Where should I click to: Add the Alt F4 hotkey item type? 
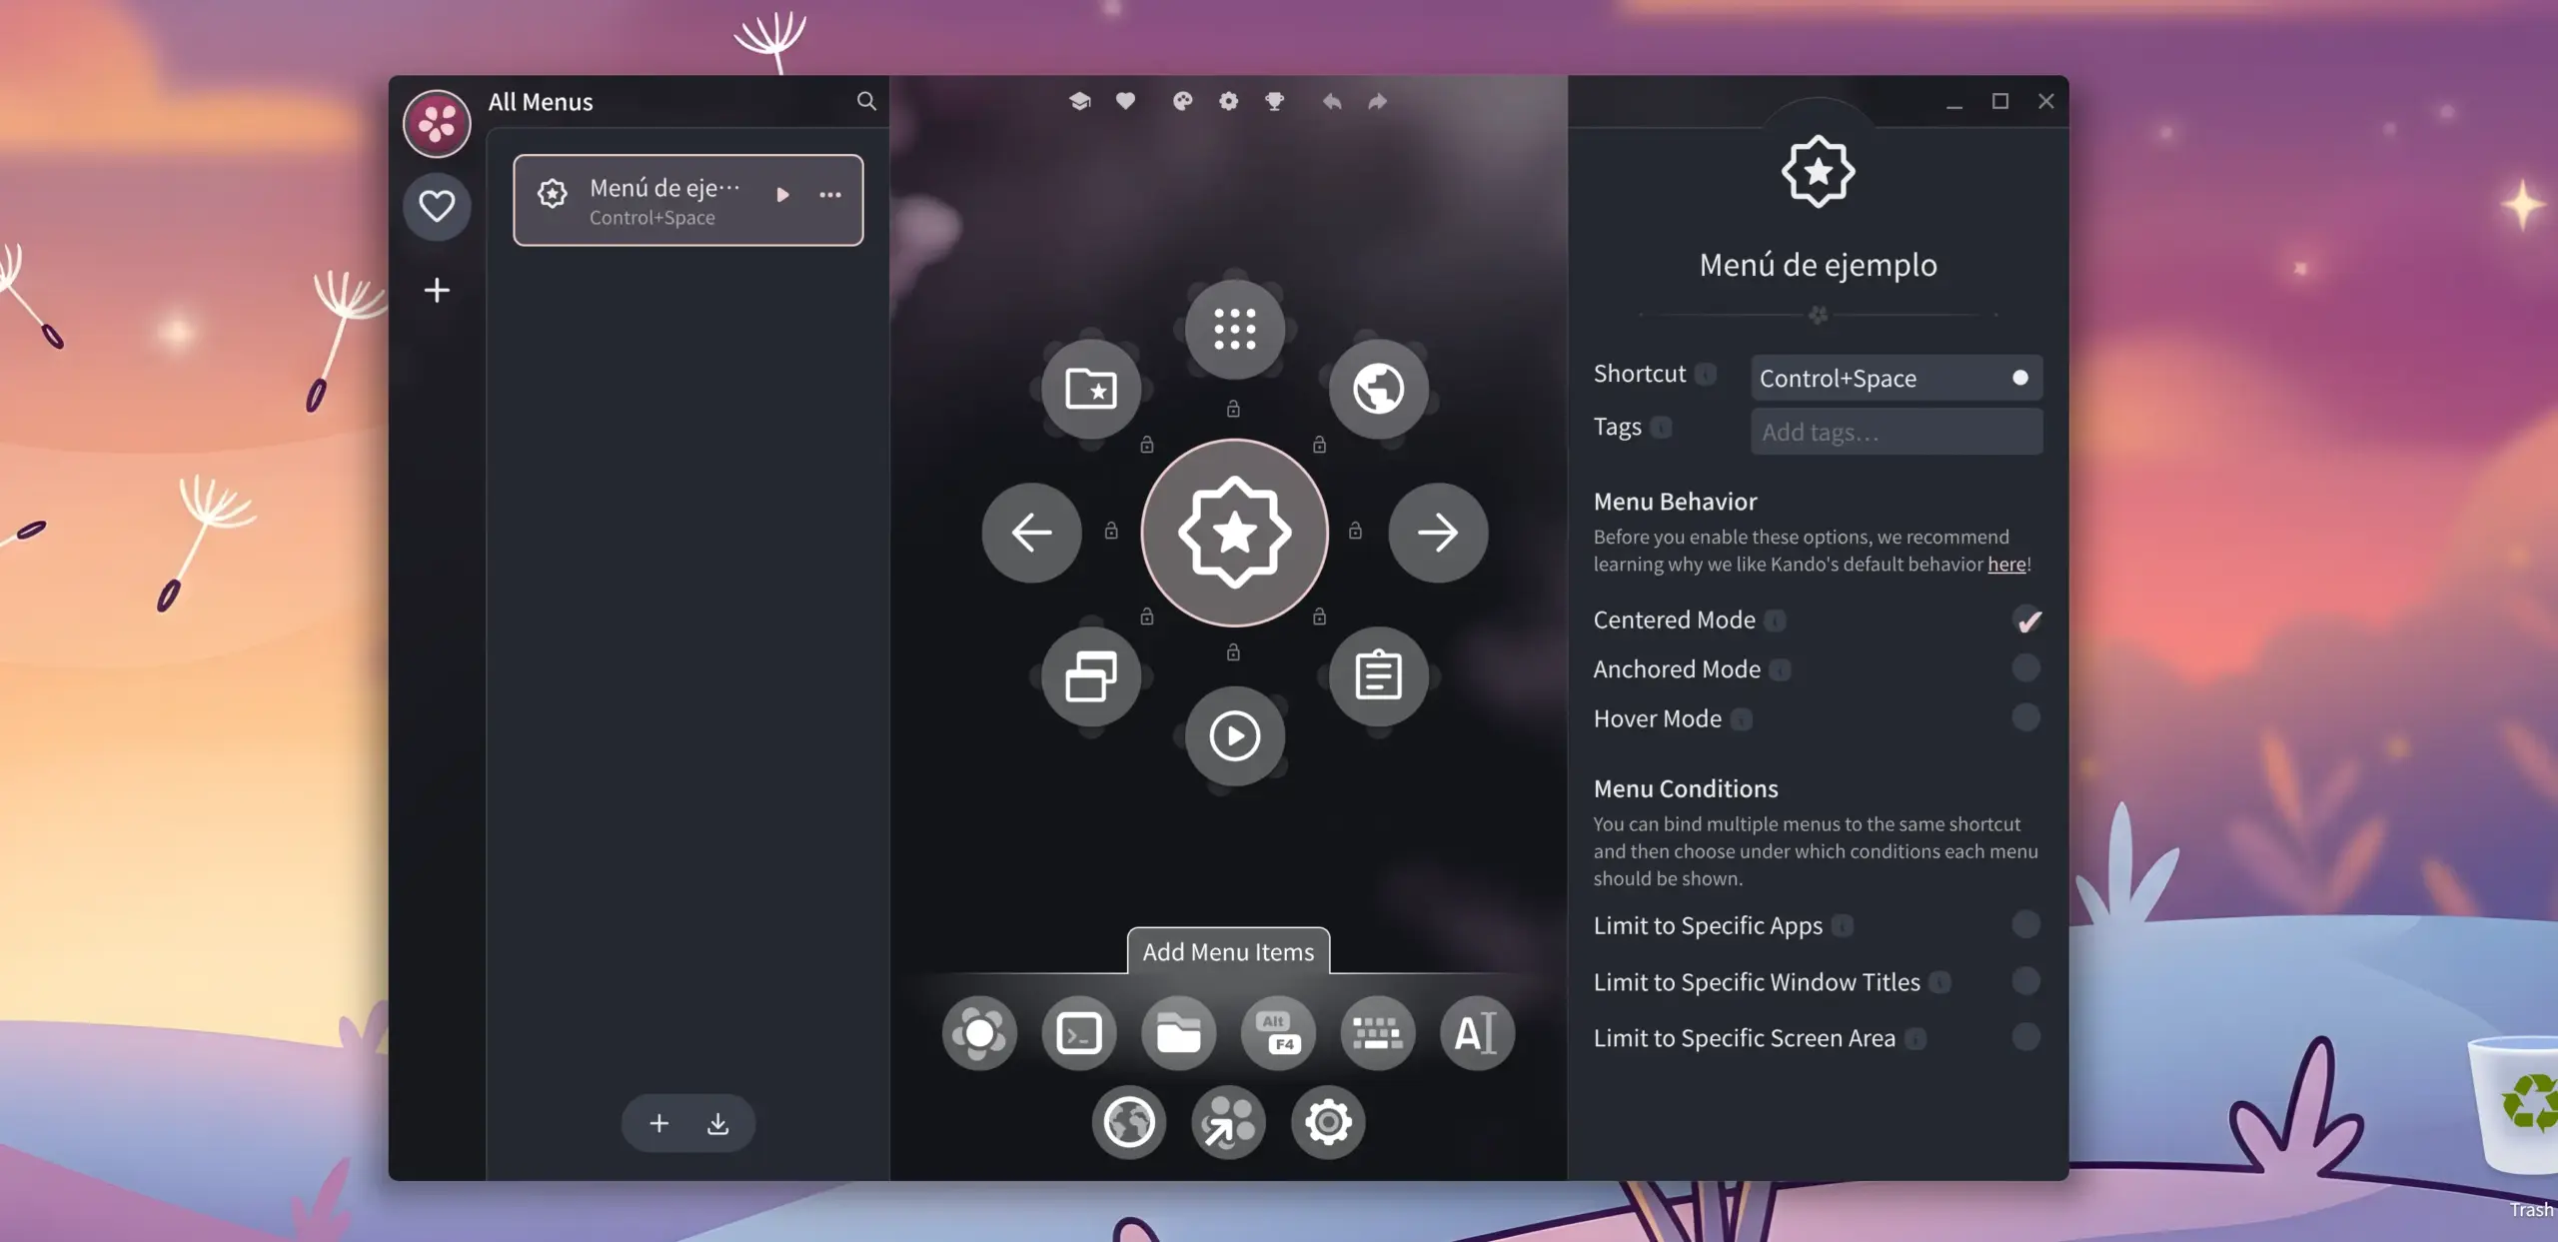tap(1278, 1033)
